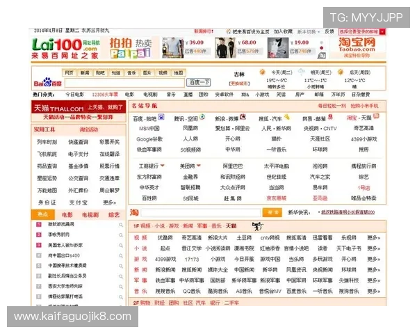This screenshot has height=334, width=417.
Task: Click the orange Taobao search button
Action: [272, 212]
